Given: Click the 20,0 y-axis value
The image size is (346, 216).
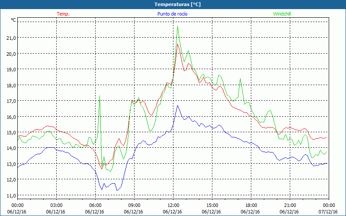Looking at the screenshot, I should pos(12,54).
